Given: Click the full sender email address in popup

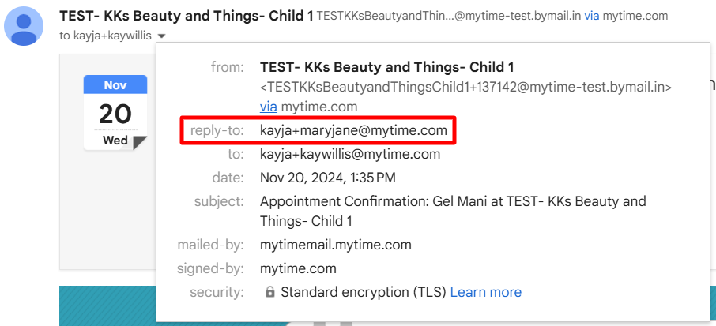Looking at the screenshot, I should 465,87.
